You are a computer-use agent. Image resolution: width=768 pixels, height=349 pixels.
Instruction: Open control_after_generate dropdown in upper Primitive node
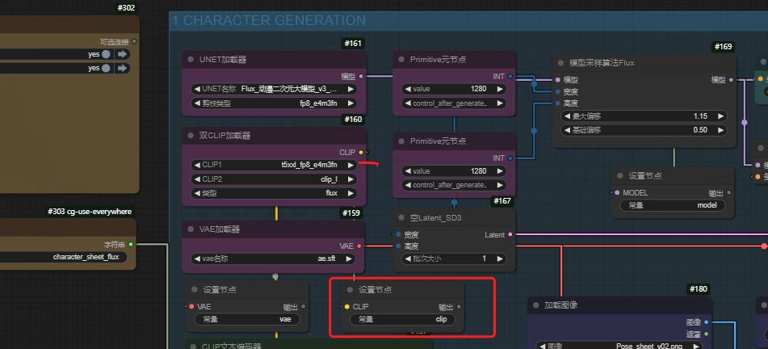tap(454, 103)
